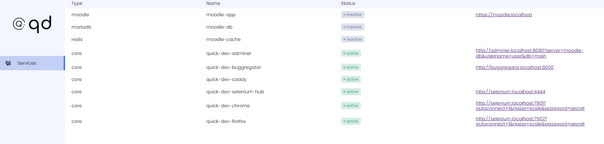Open the buggregator.localhost:8000 link

(x=514, y=67)
